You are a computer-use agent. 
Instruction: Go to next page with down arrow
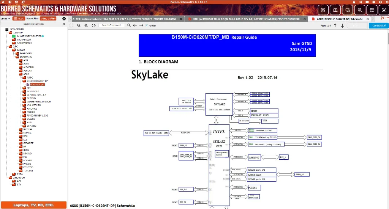[x=342, y=25]
